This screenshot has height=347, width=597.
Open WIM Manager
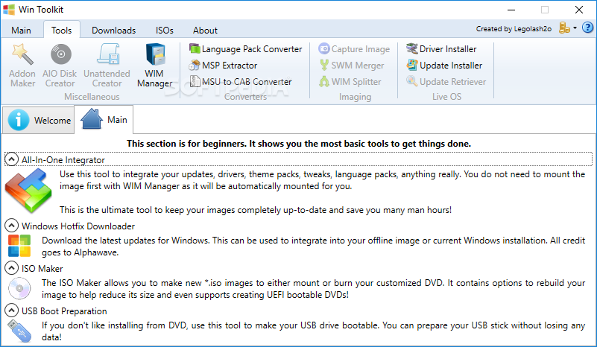(154, 66)
